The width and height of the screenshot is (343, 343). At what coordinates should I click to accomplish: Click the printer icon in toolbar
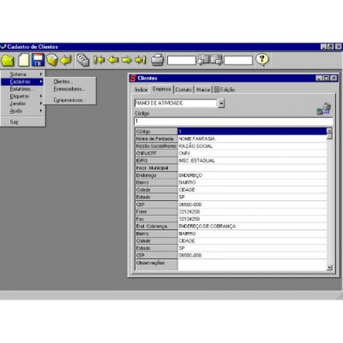coord(158,60)
